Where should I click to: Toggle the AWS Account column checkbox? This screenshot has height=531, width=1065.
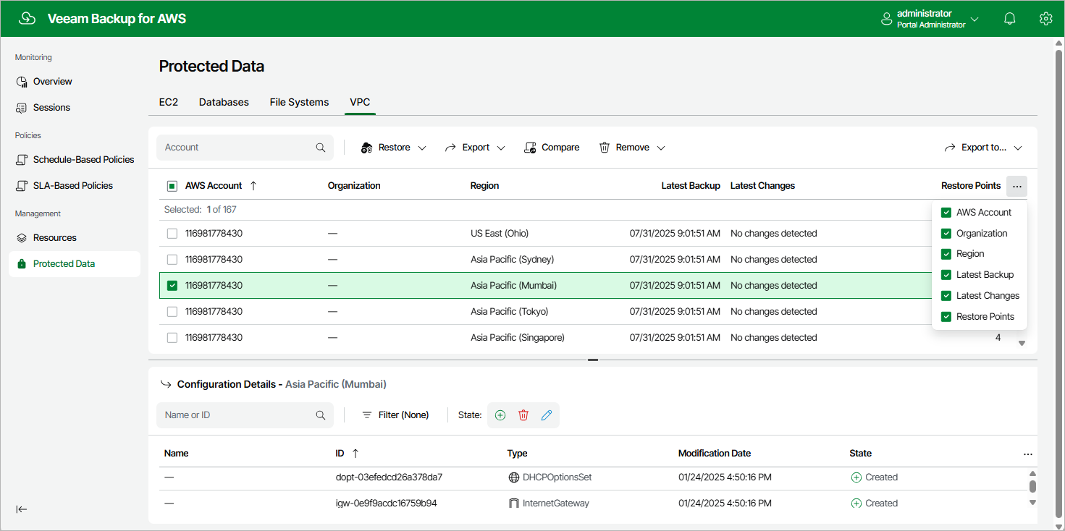tap(946, 213)
